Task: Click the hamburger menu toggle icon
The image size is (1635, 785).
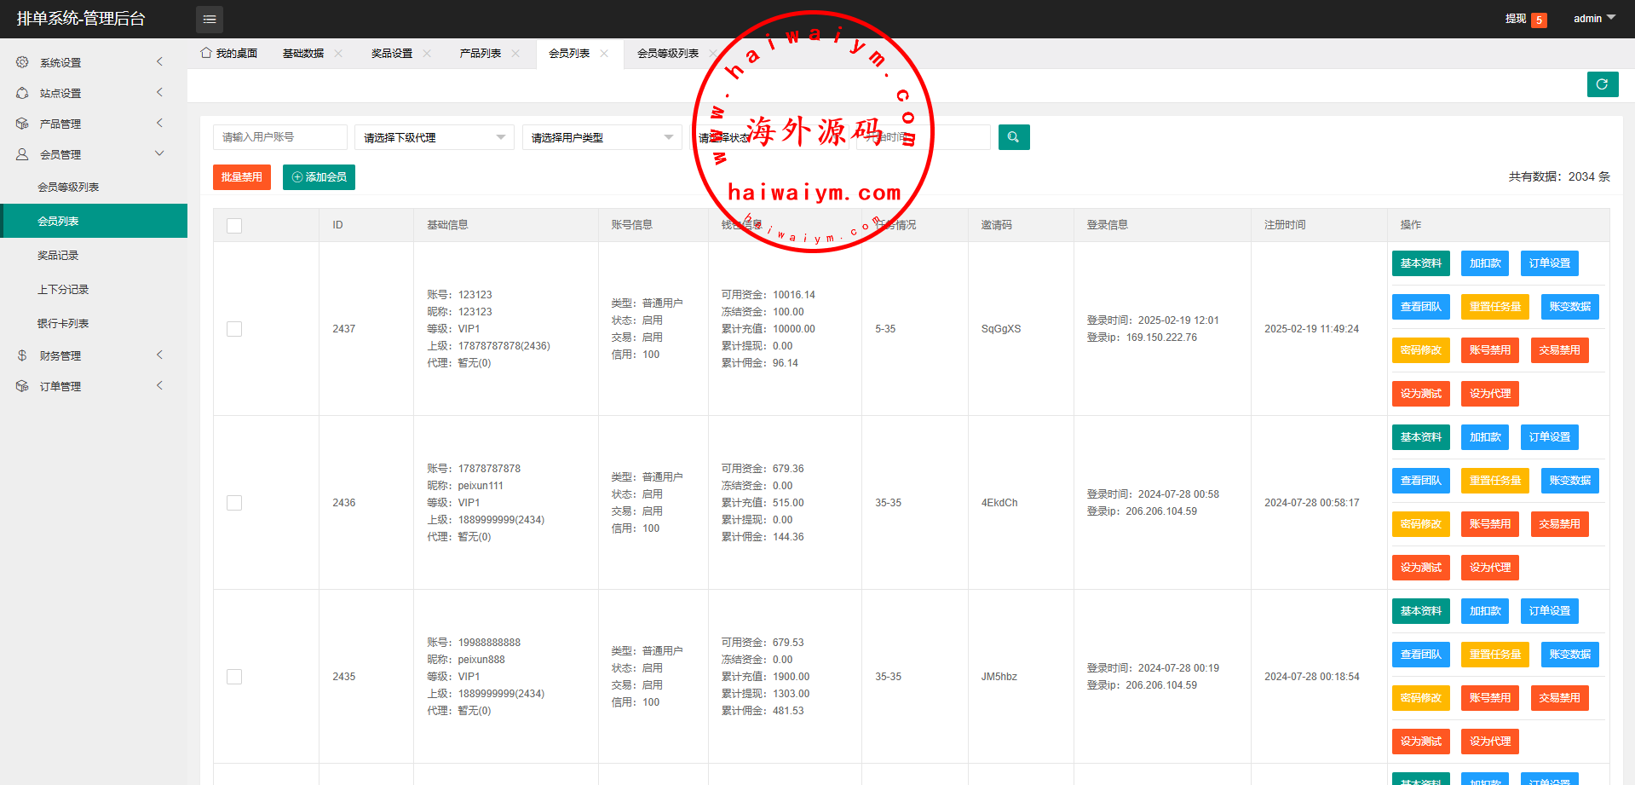Action: click(210, 19)
